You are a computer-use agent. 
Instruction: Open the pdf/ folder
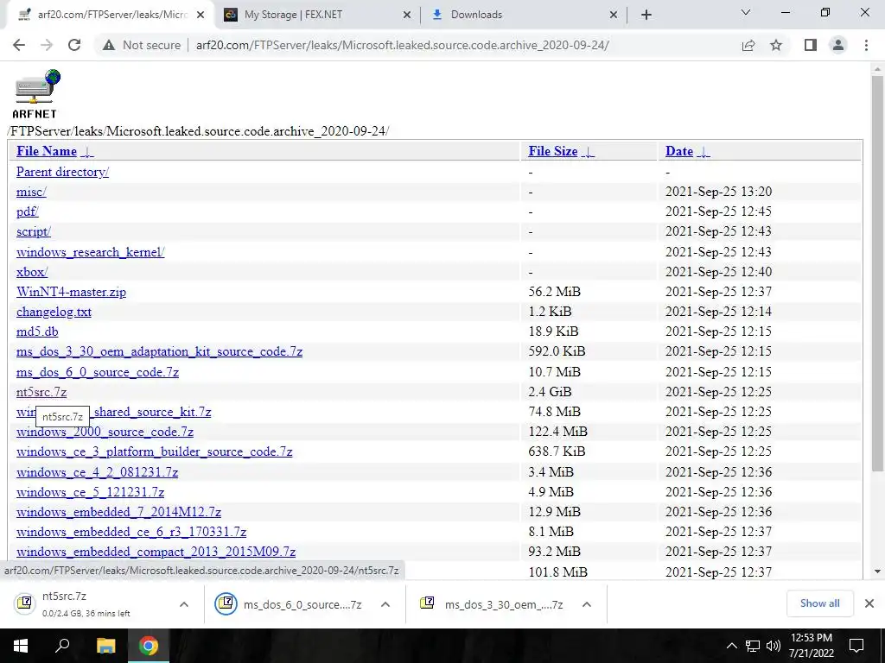pos(27,212)
